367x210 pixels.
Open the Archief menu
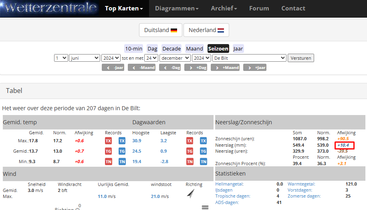(x=224, y=8)
